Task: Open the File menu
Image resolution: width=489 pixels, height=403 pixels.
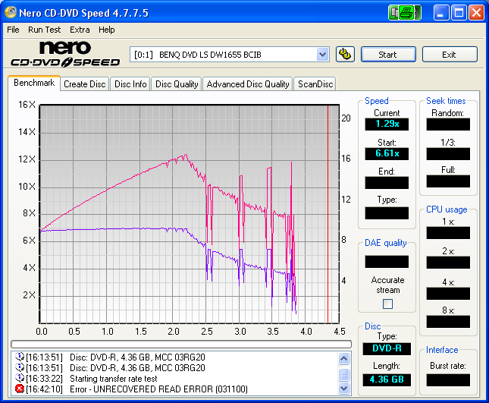Action: 13,30
